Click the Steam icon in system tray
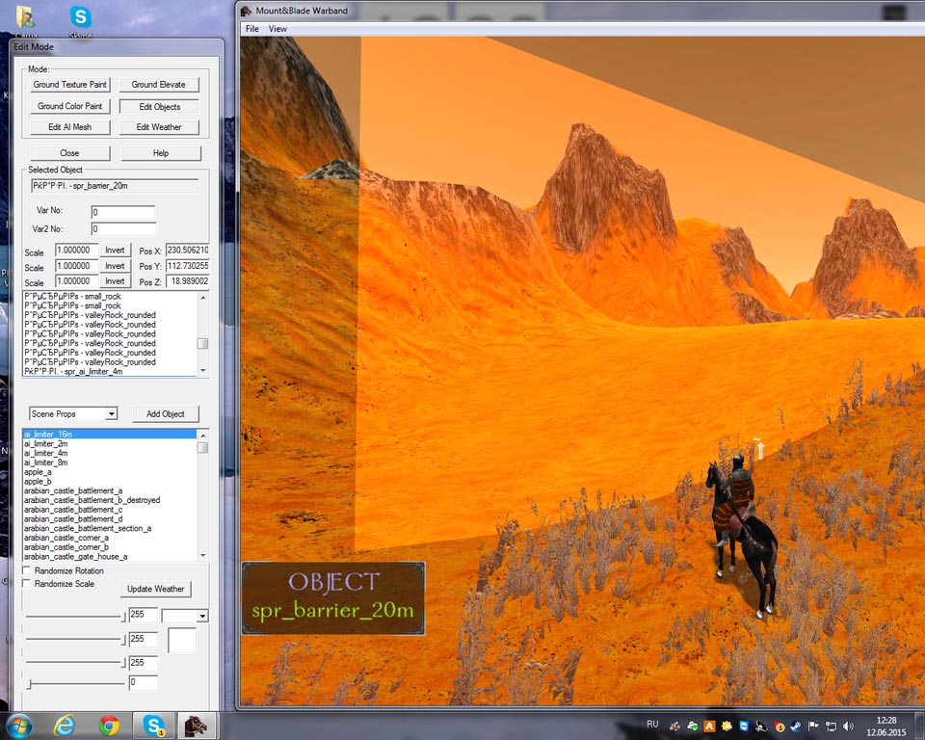 [x=796, y=726]
